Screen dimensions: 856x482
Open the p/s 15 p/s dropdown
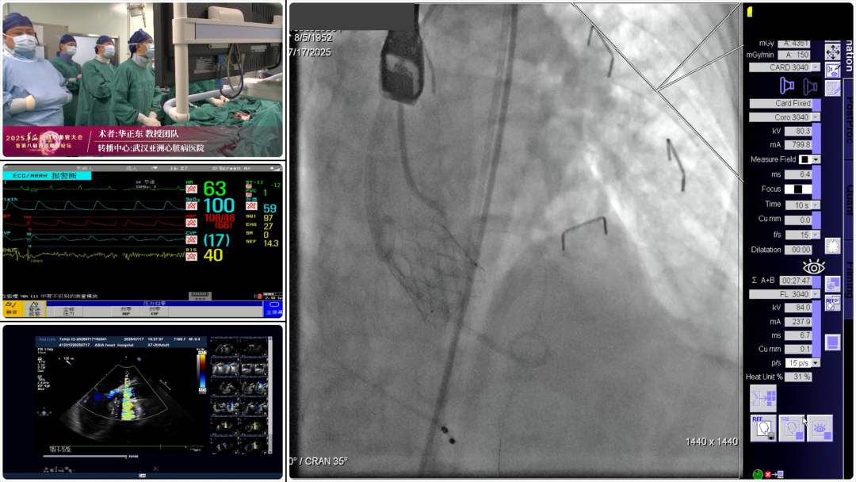tap(816, 363)
